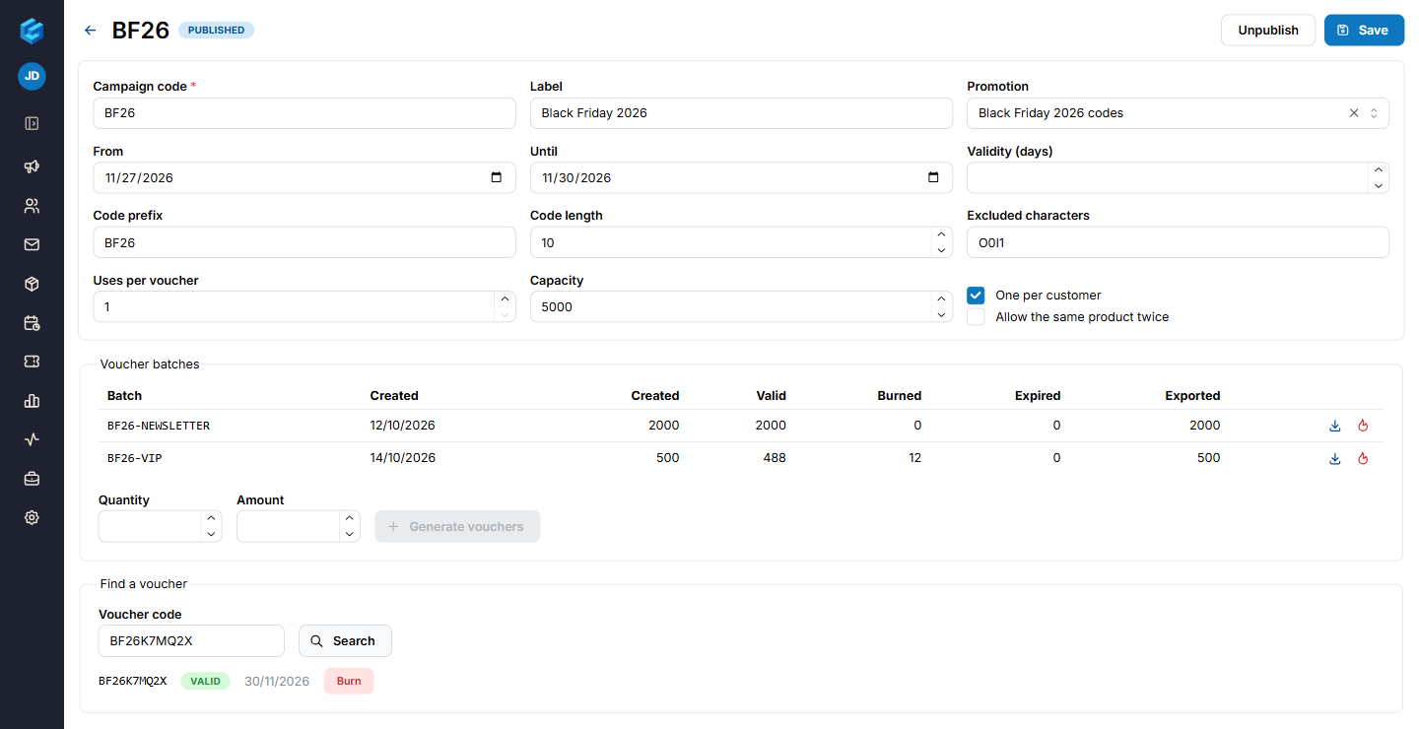Search for the voucher code

[x=345, y=641]
